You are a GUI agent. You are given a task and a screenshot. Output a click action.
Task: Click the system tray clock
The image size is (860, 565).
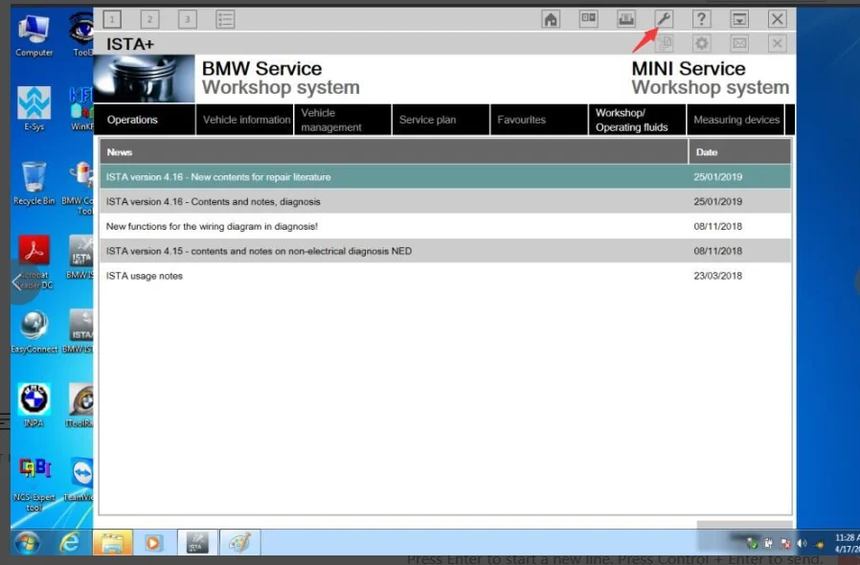(847, 543)
